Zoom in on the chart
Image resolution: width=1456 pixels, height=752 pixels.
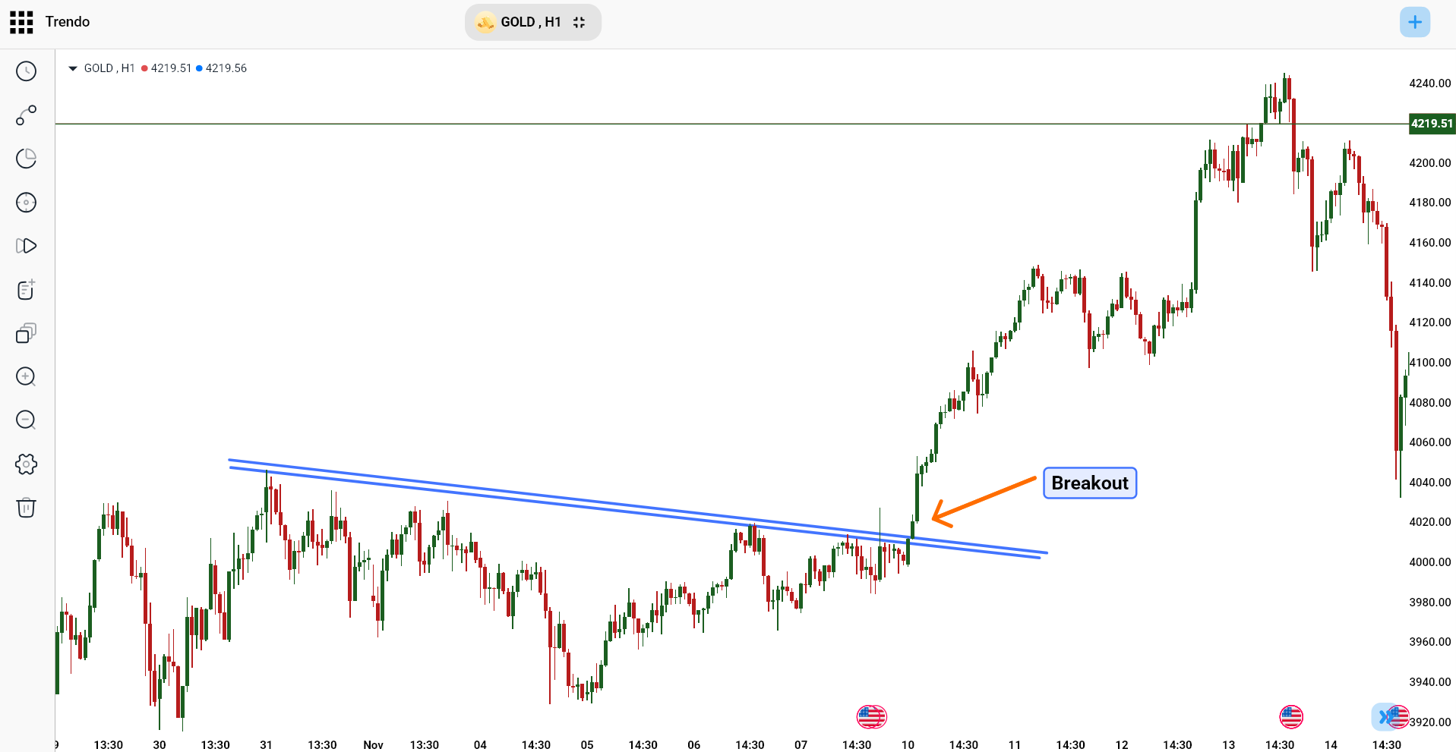[26, 376]
